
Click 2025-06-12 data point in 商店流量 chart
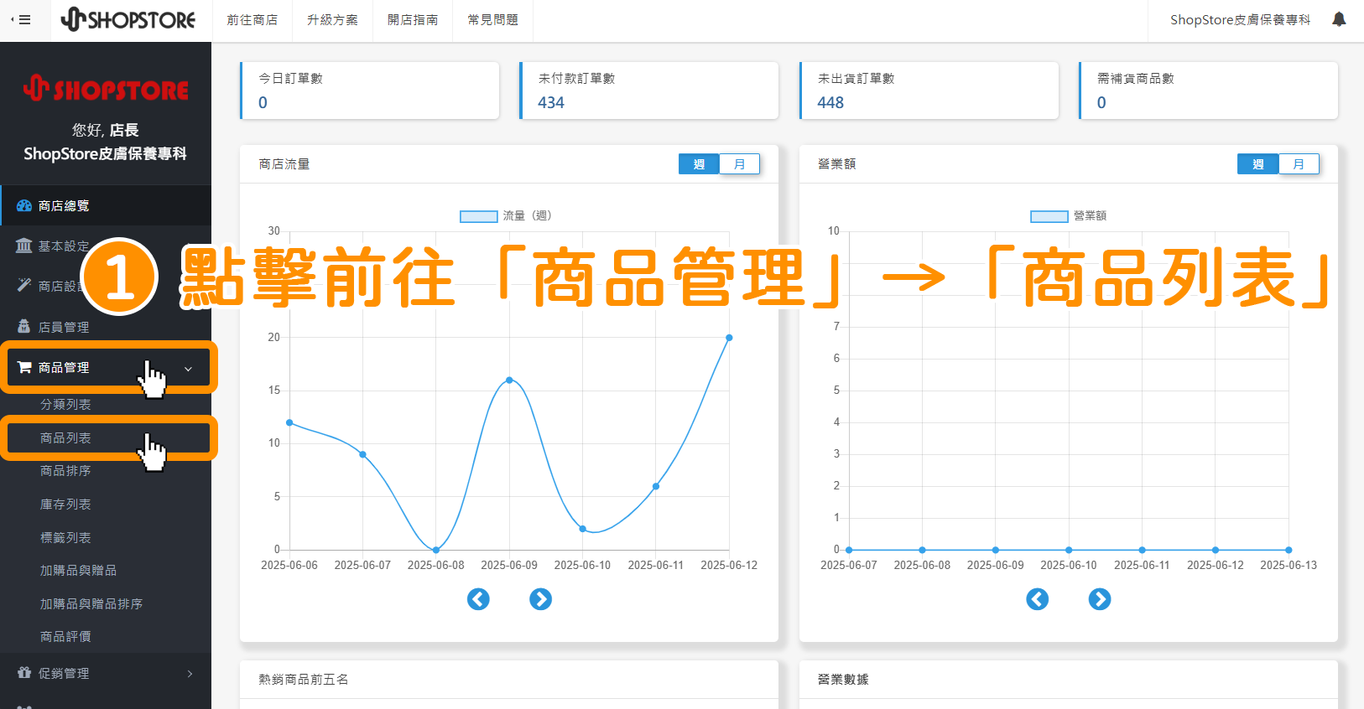tap(729, 338)
